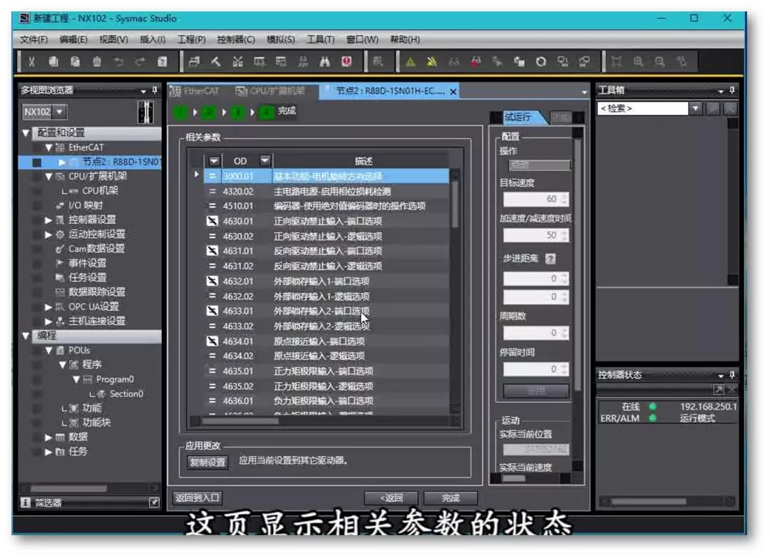Collapse the POUs tree node
Viewport: 770px width, 558px height.
click(49, 351)
